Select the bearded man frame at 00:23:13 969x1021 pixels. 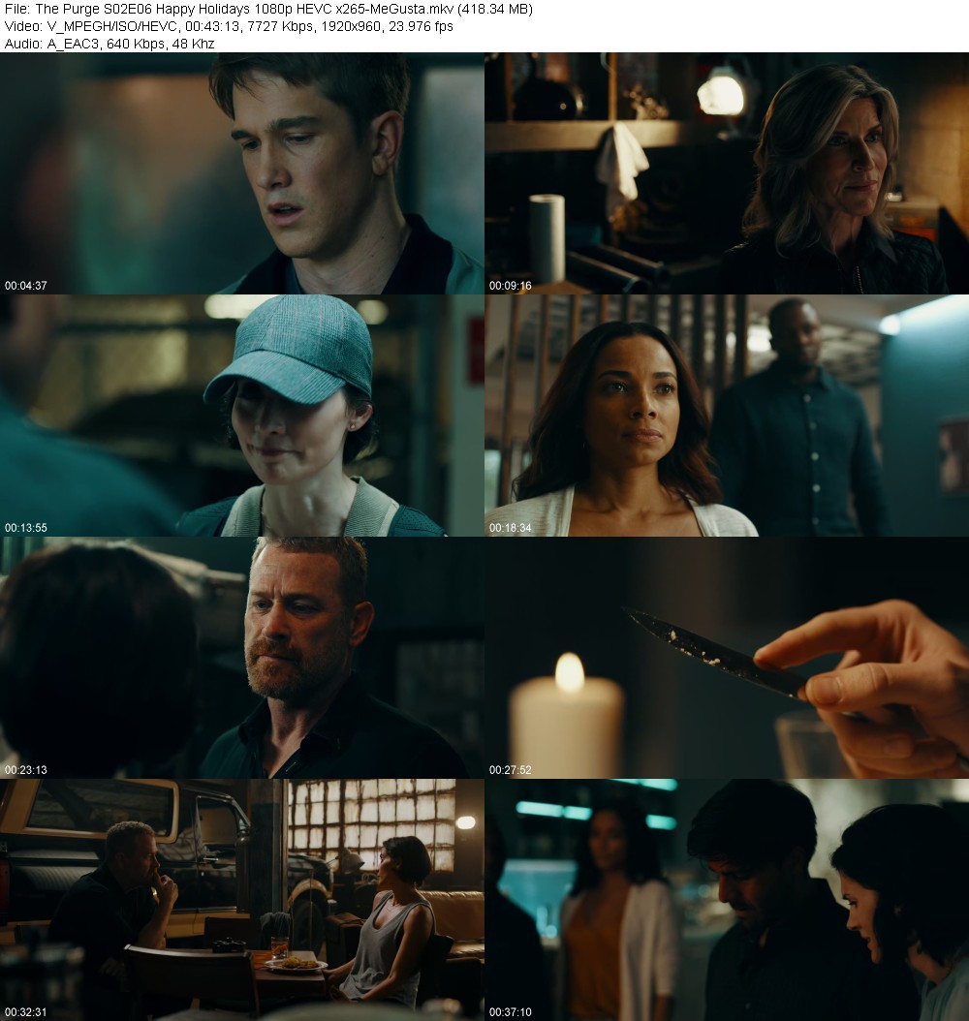click(x=241, y=658)
